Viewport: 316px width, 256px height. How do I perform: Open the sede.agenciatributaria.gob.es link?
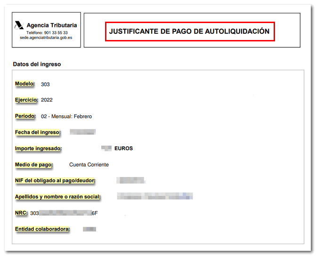pyautogui.click(x=46, y=38)
